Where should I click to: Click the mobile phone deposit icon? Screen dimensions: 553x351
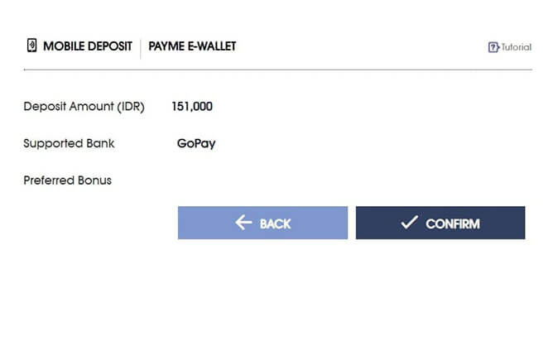31,46
